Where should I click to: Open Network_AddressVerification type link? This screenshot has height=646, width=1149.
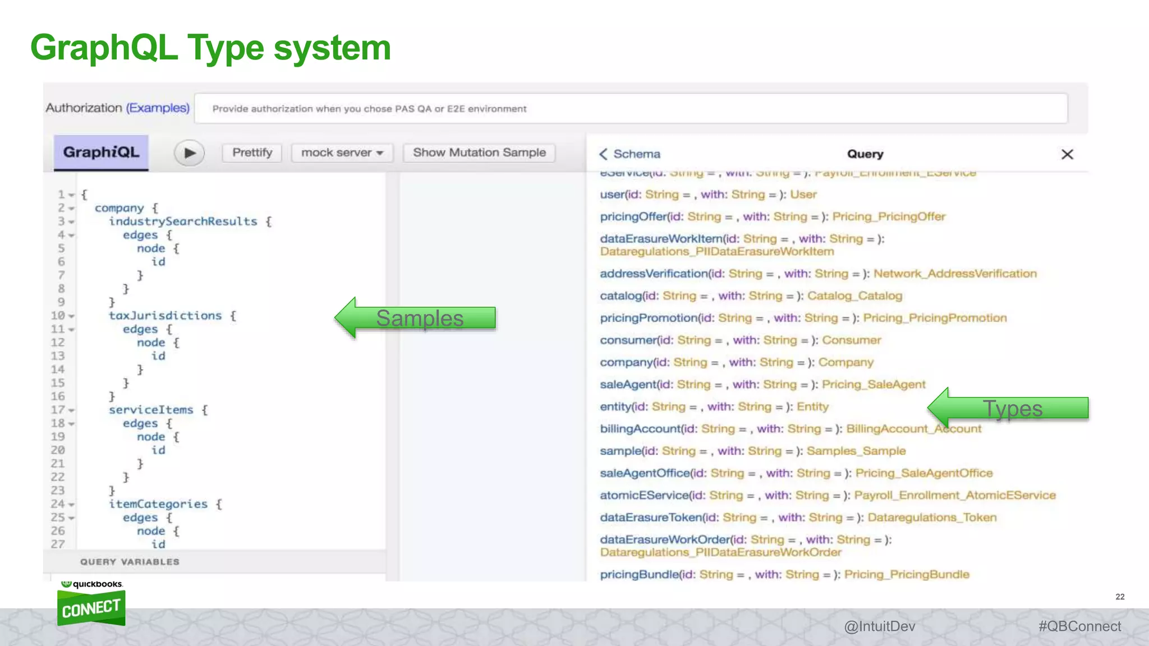coord(955,274)
